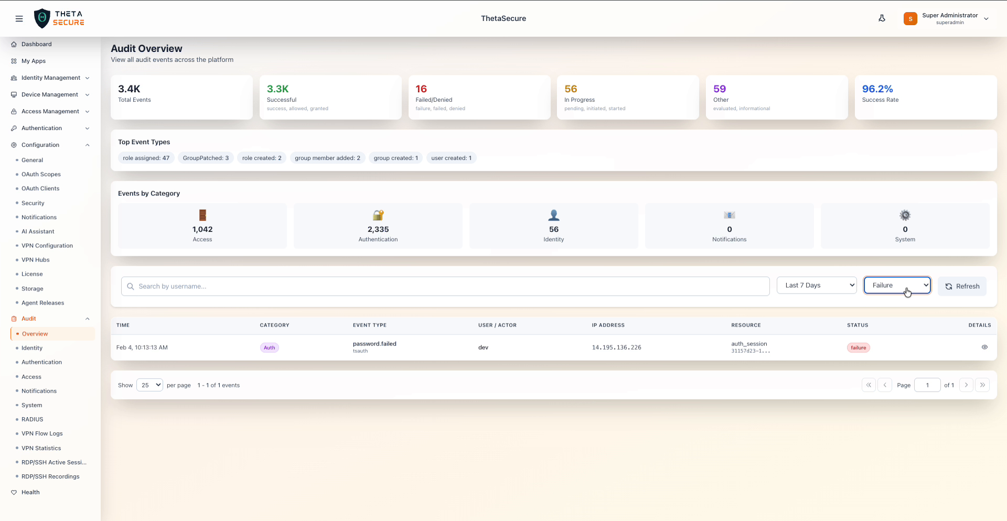The image size is (1007, 521).
Task: Click the hamburger menu icon
Action: click(x=19, y=19)
